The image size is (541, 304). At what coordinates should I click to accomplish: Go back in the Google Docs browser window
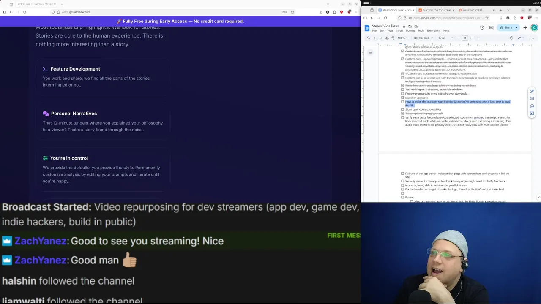(372, 18)
